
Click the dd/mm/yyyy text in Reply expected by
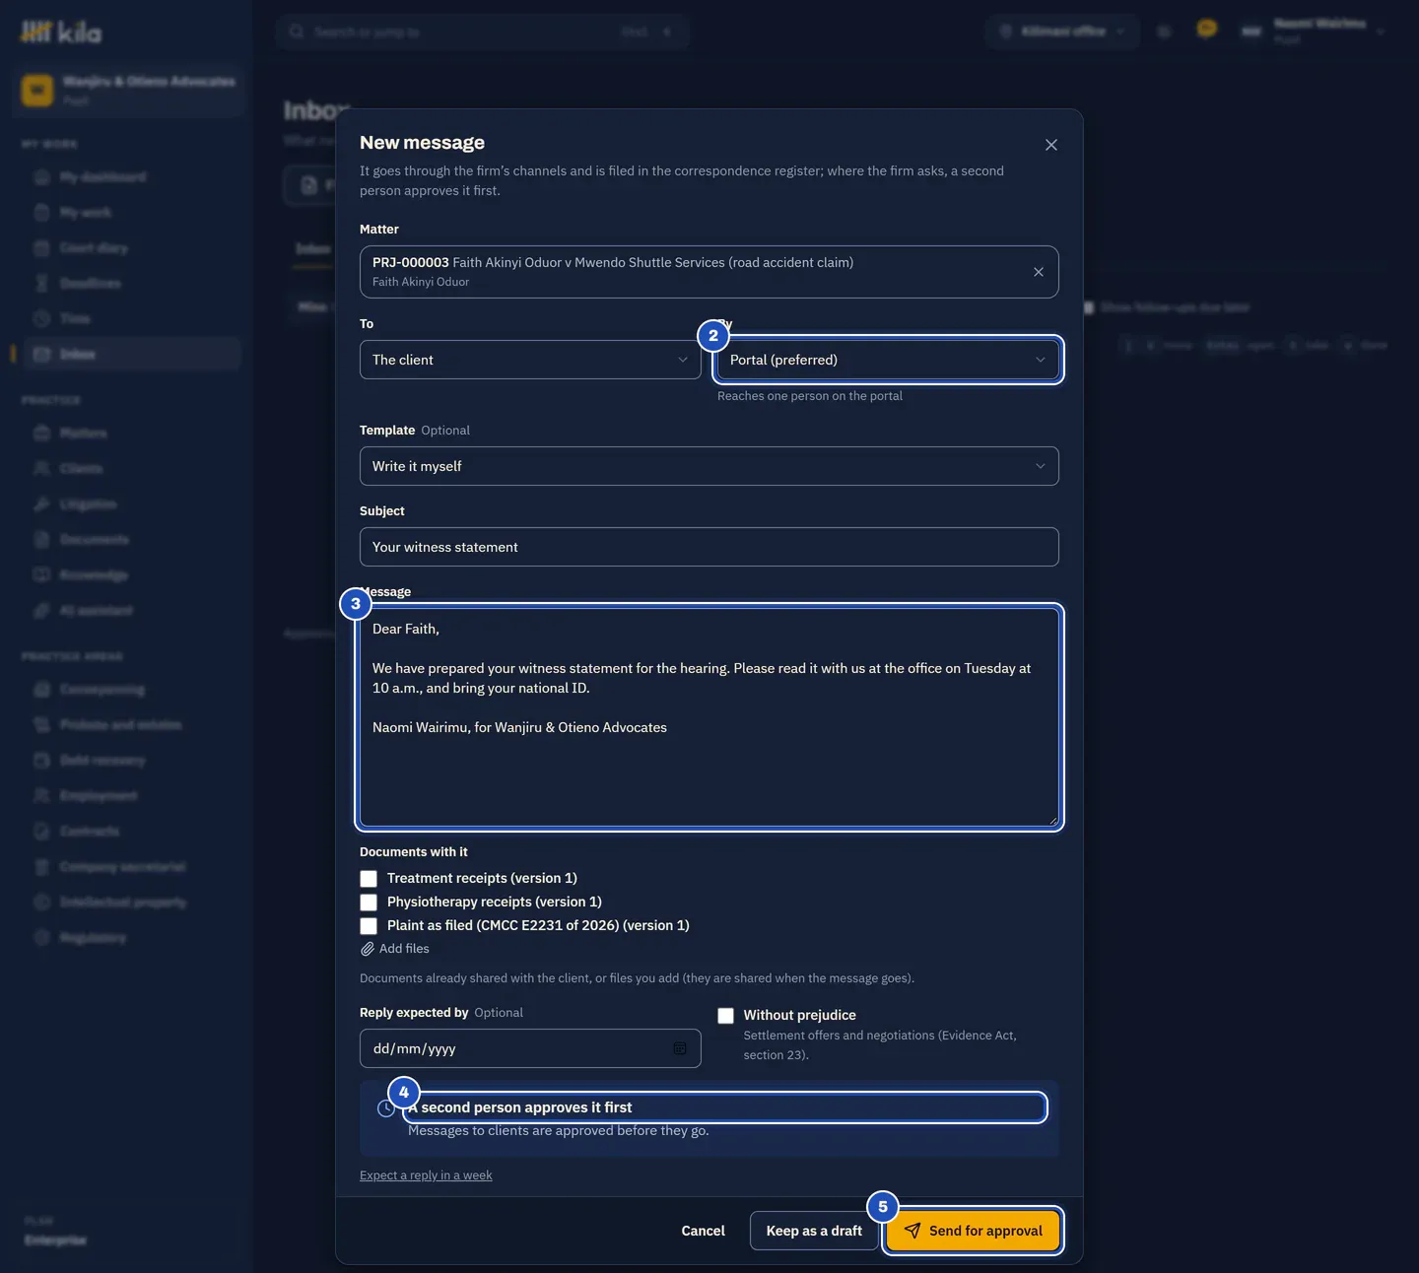pos(414,1048)
